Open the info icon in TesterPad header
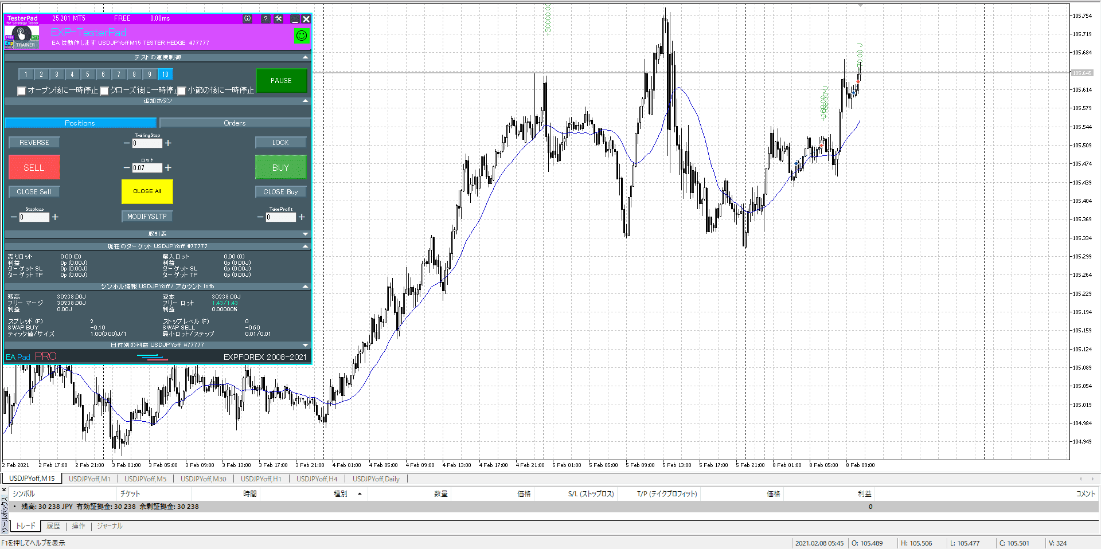Screen dimensions: 1101x549 click(247, 19)
